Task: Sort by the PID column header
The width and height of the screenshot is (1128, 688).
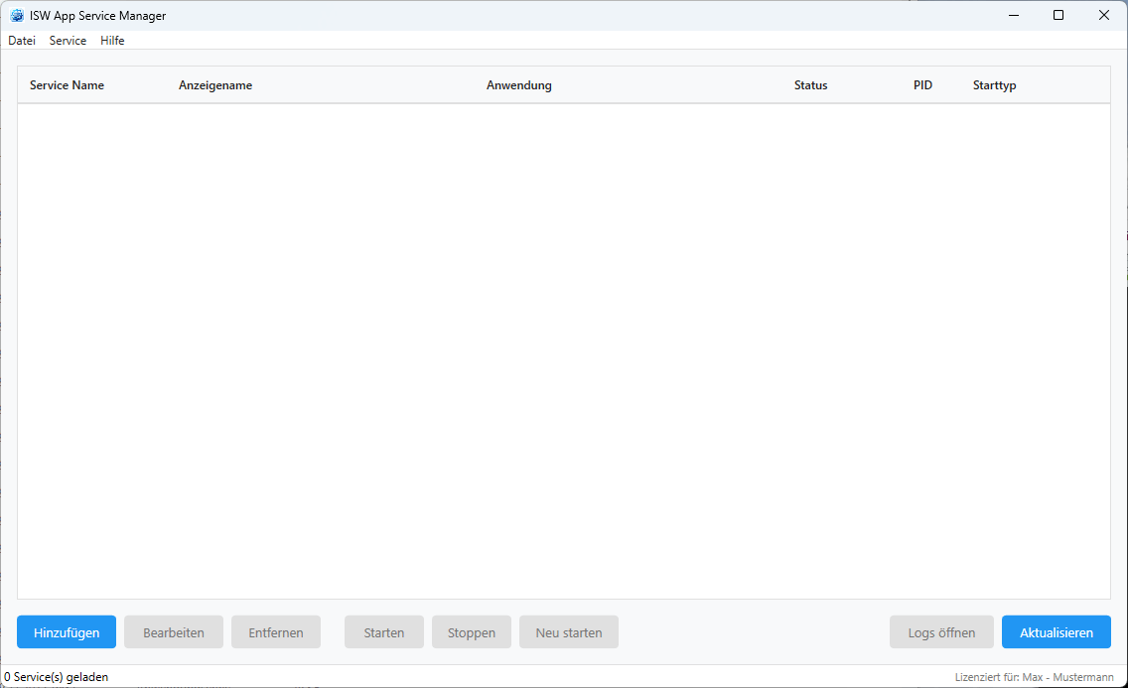Action: click(922, 85)
